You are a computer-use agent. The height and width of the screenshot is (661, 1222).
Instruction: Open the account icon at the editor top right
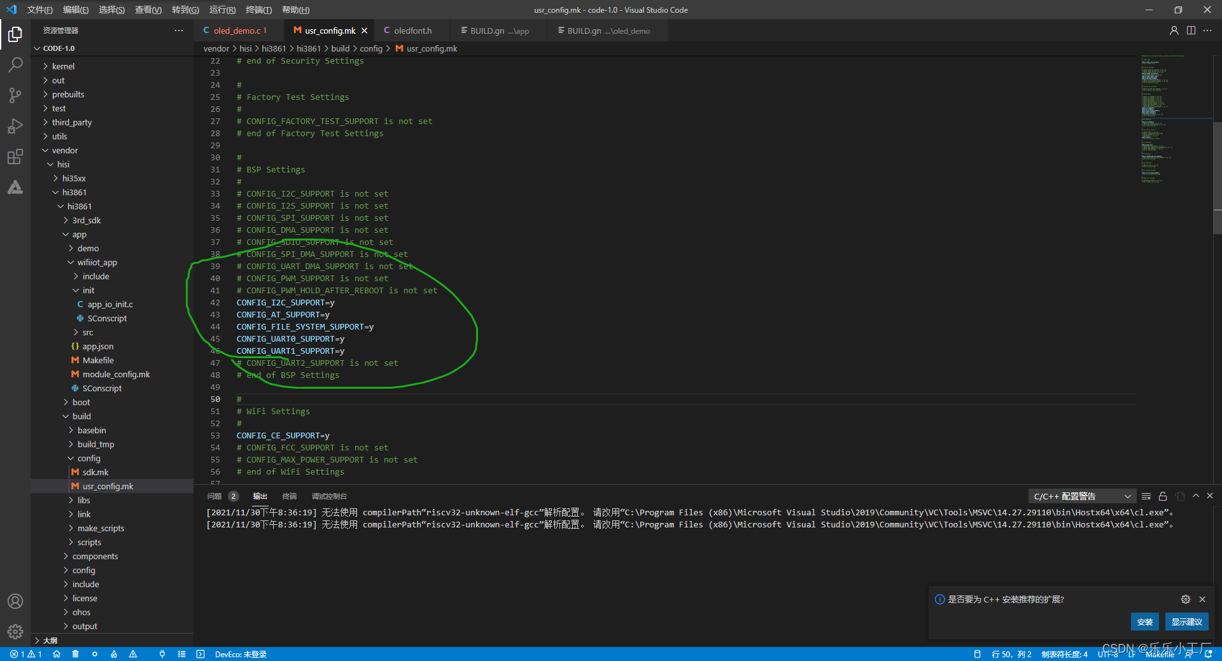click(1174, 31)
